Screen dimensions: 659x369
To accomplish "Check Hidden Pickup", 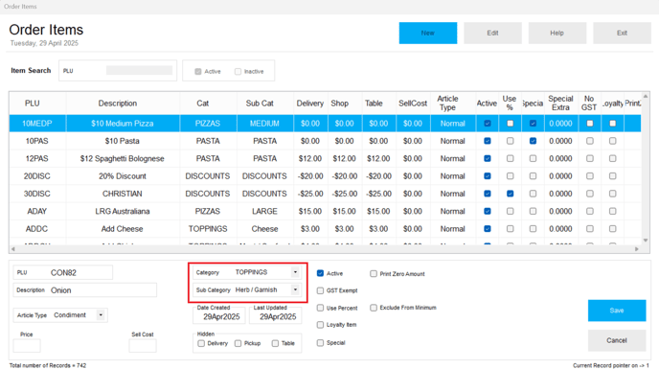I will pyautogui.click(x=238, y=343).
